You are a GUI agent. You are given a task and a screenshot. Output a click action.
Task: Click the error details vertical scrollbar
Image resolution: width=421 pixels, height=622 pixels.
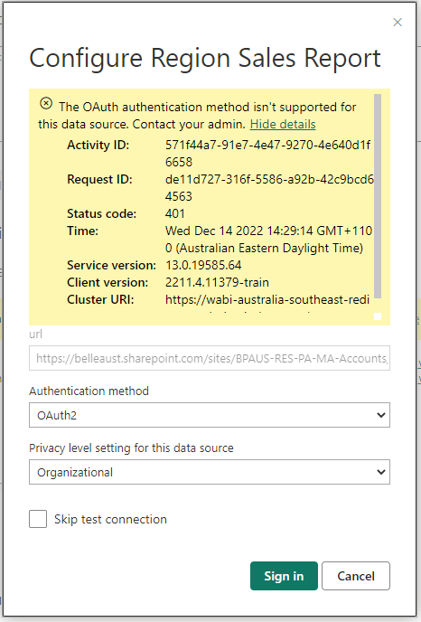click(378, 196)
